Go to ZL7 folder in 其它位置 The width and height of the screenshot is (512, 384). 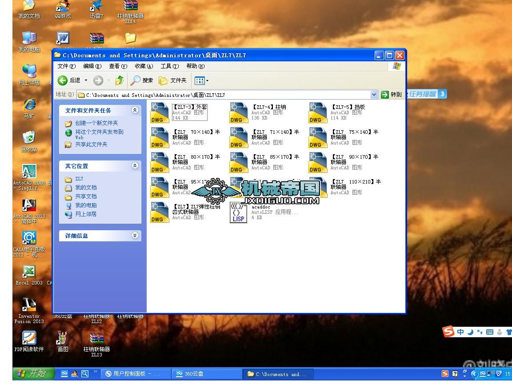[x=79, y=179]
